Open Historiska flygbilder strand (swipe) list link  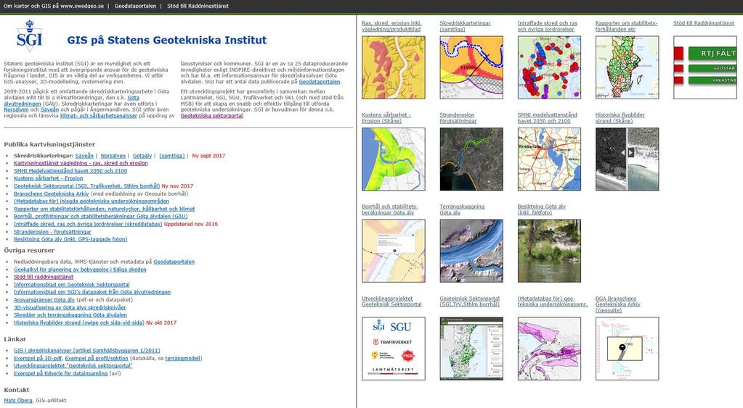[79, 322]
